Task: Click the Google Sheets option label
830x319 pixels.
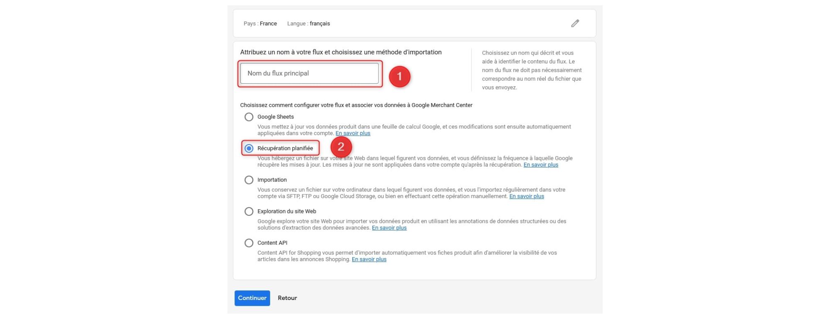Action: [276, 117]
